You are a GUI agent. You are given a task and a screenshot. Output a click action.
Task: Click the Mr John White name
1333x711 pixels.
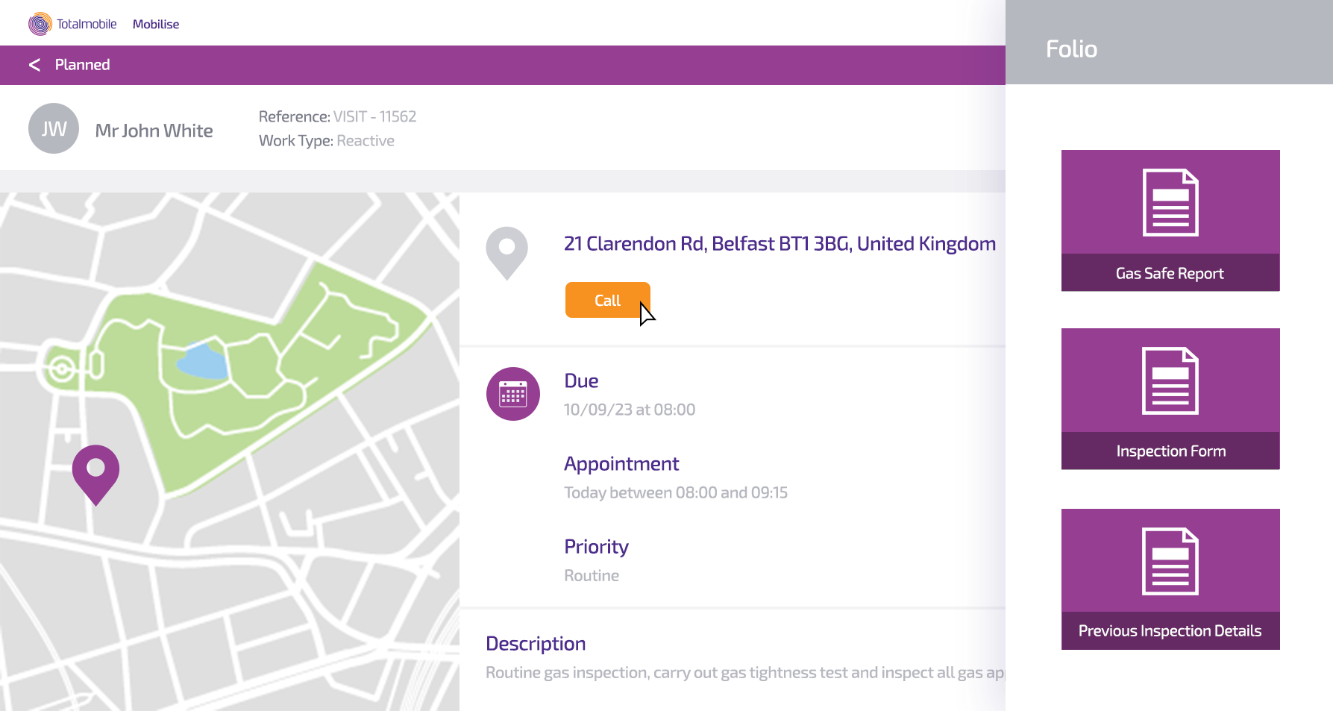click(154, 131)
